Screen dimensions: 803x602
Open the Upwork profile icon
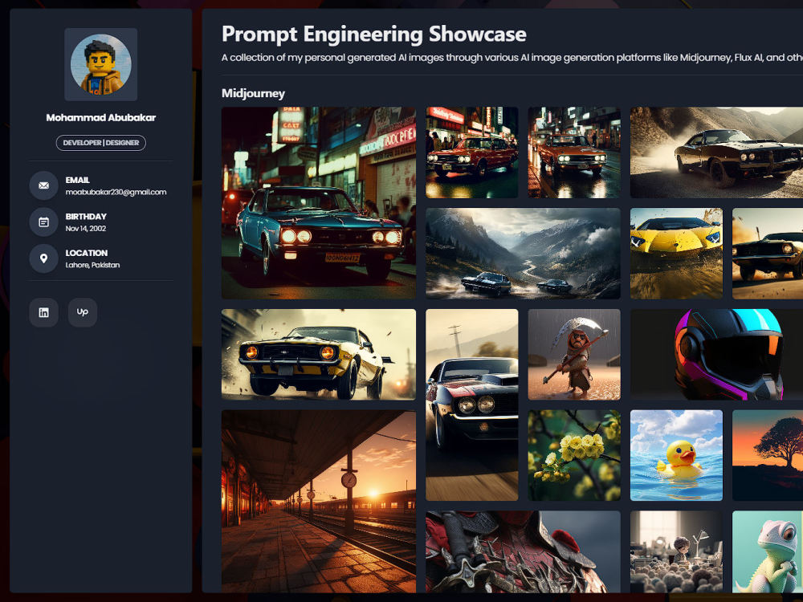tap(83, 312)
